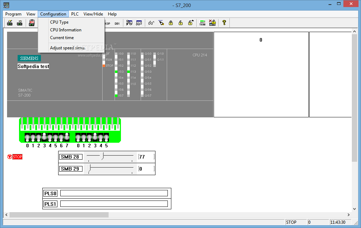
Task: Click the PLS1 pulse output field
Action: pos(114,204)
